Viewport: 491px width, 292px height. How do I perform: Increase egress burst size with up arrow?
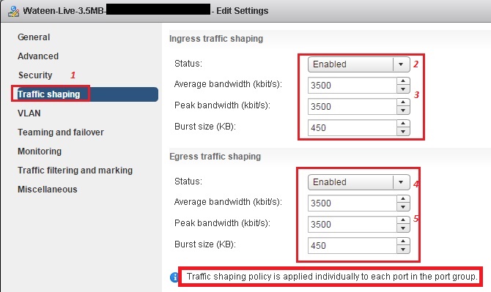tap(403, 242)
